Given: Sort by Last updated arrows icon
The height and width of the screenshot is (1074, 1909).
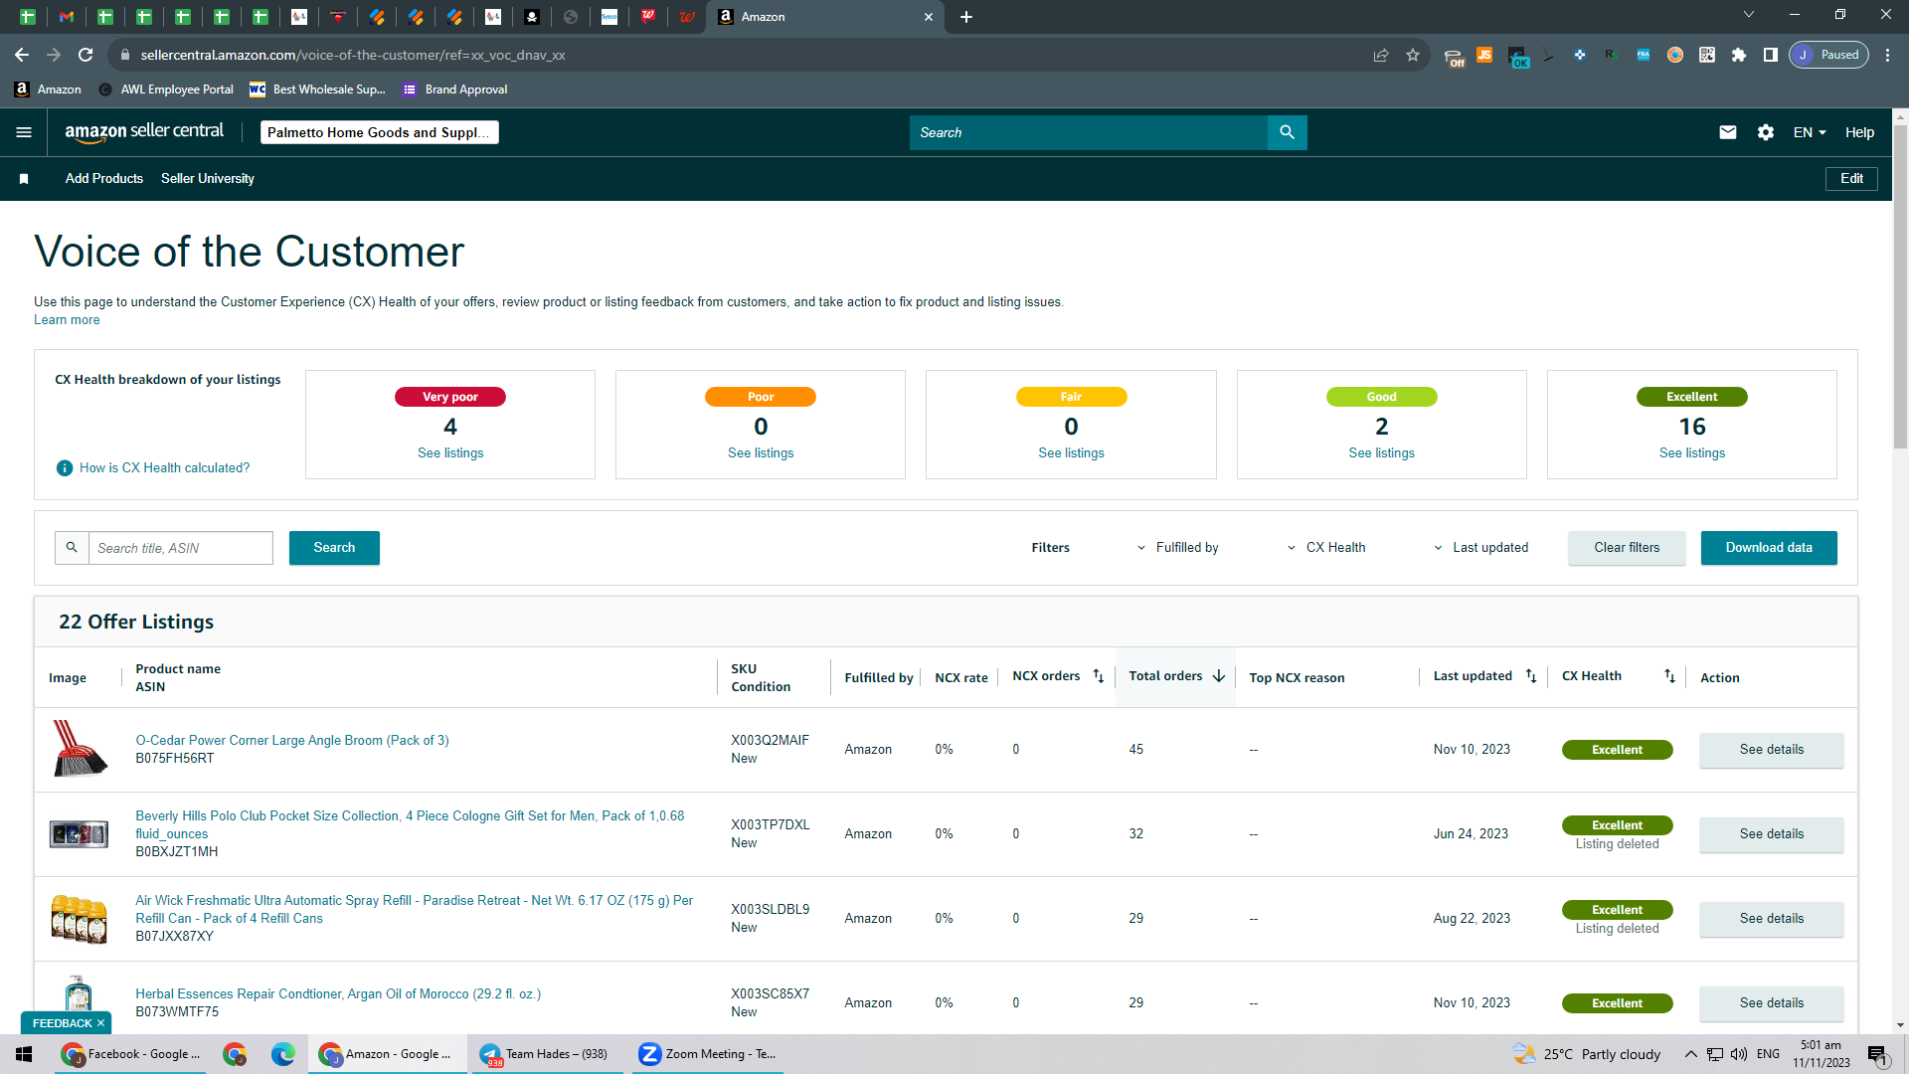Looking at the screenshot, I should (1531, 676).
